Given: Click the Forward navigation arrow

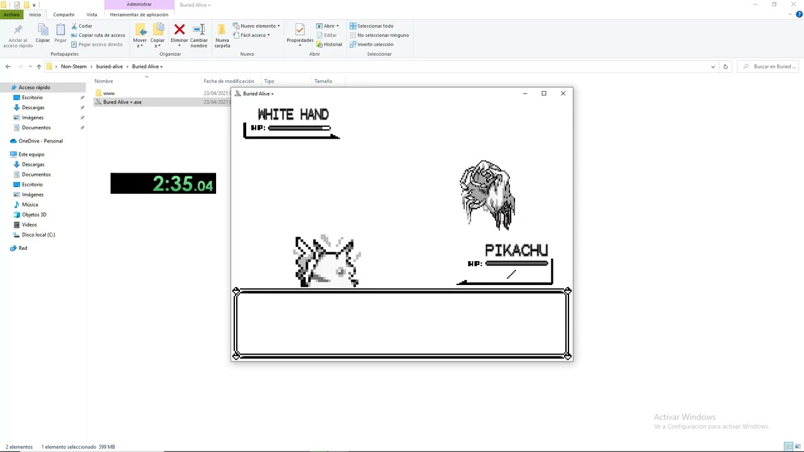Looking at the screenshot, I should pyautogui.click(x=21, y=67).
